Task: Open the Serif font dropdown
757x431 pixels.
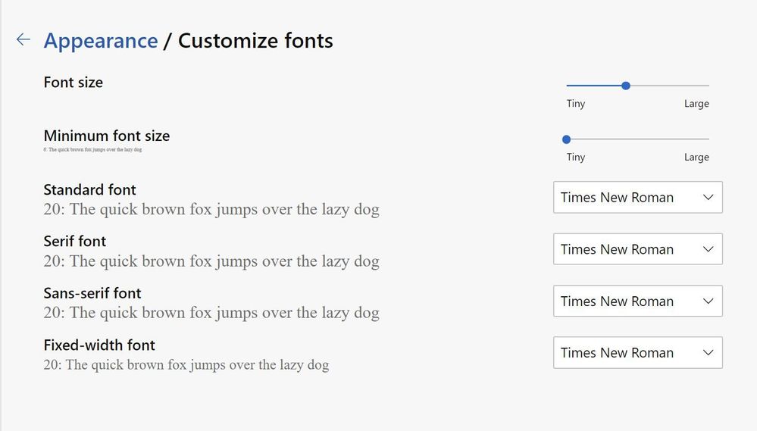Action: tap(638, 249)
